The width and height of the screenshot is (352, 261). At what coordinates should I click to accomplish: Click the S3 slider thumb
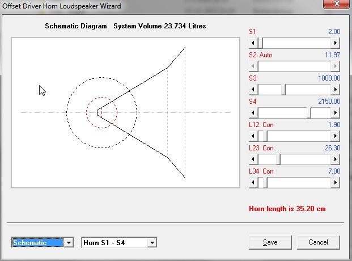tap(283, 89)
